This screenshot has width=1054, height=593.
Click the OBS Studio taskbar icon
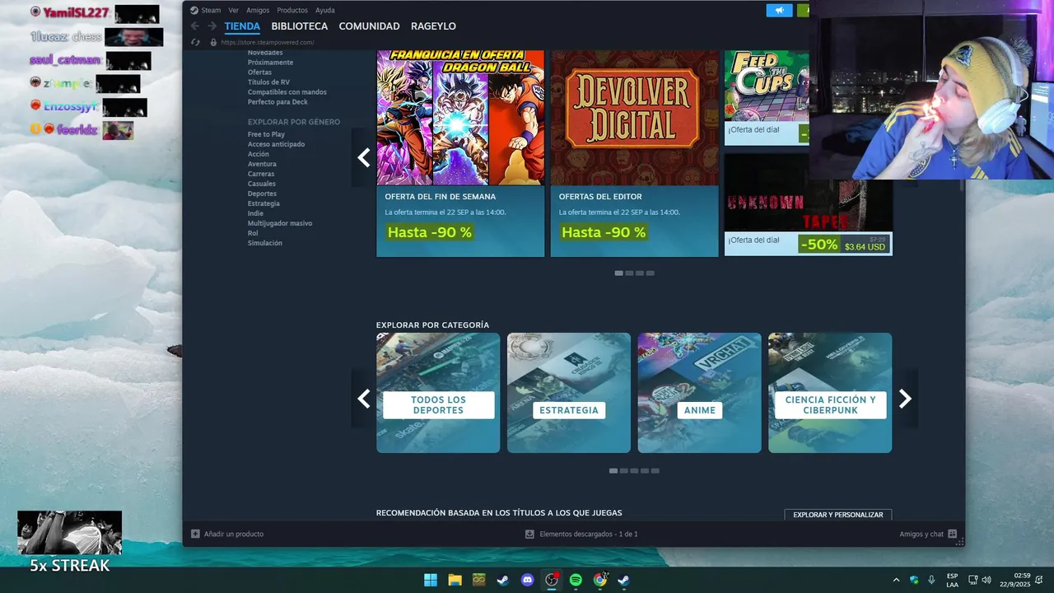[x=552, y=580]
